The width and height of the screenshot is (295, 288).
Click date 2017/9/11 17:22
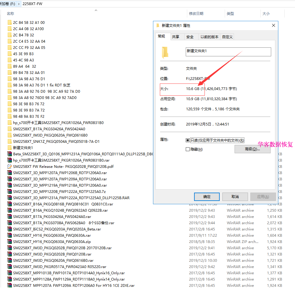(203, 236)
